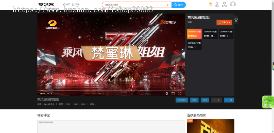Click the 连续剧热播榜 heading

[x=197, y=115]
